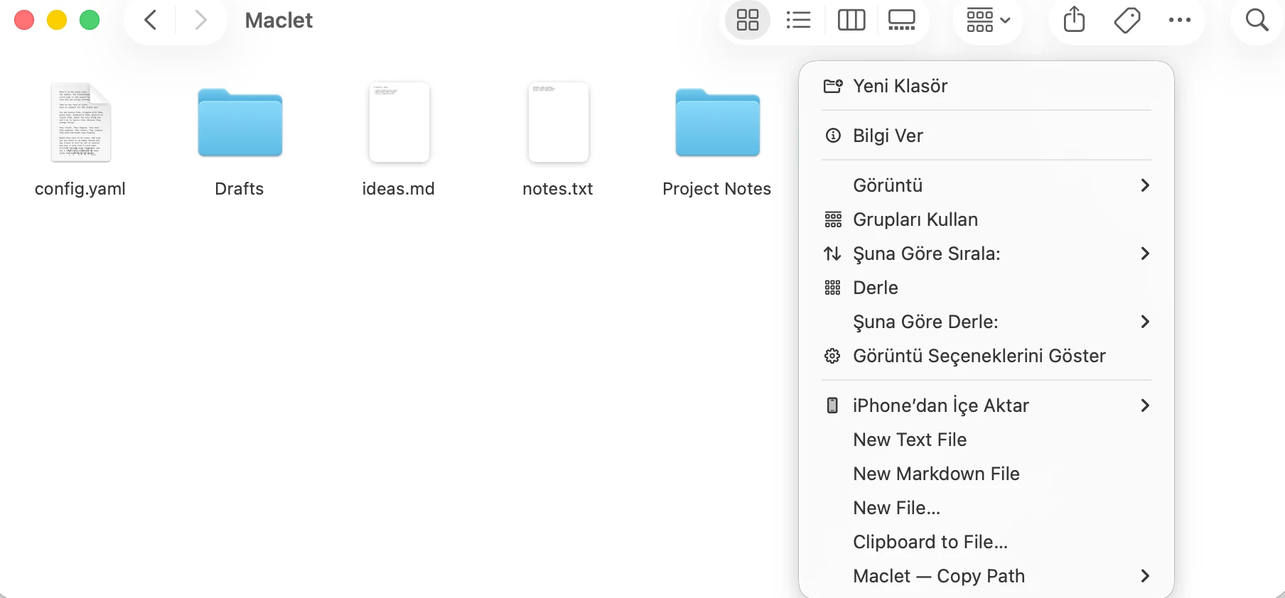Image resolution: width=1285 pixels, height=598 pixels.
Task: Expand the Şuna Göre Sırala submenu
Action: (986, 254)
